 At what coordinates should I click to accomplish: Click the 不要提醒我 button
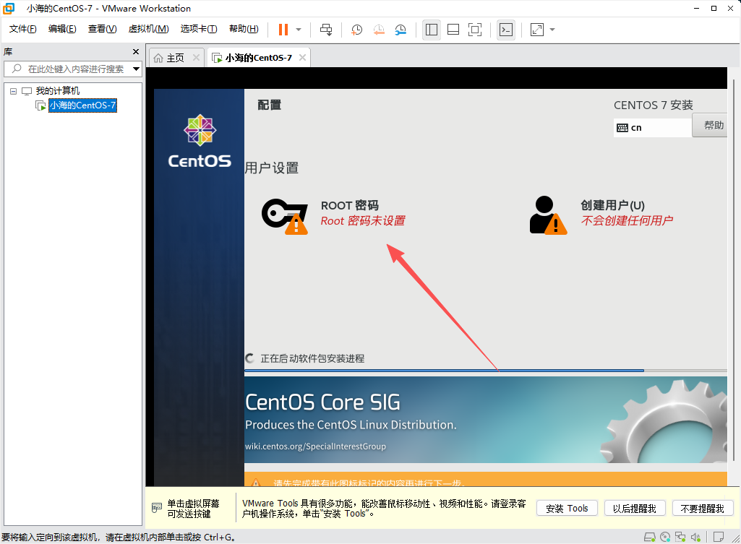coord(702,509)
